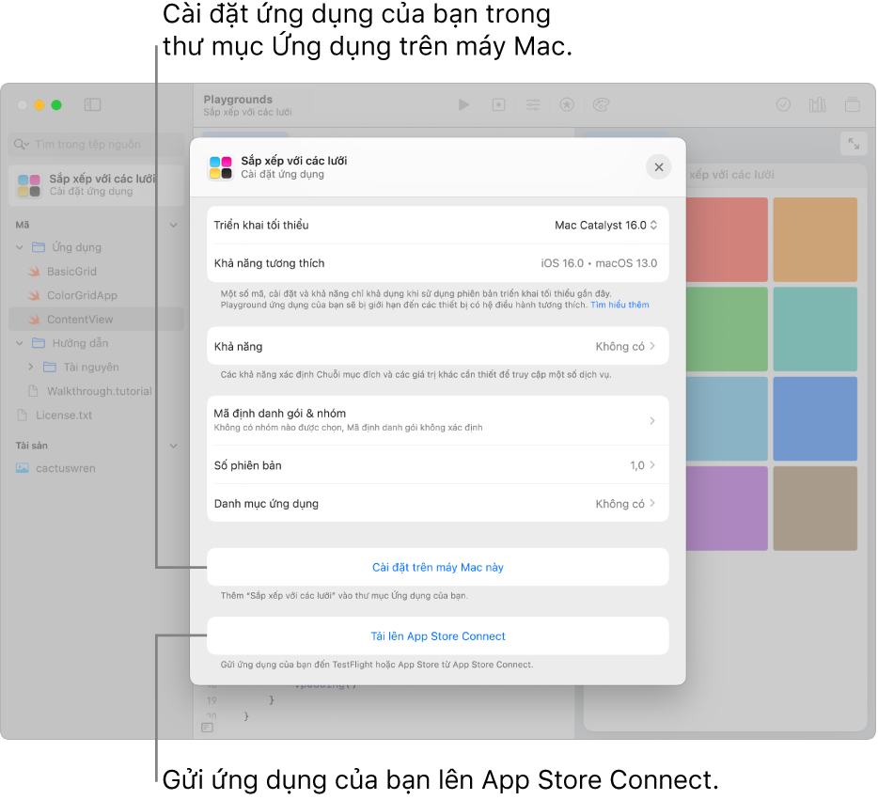Image resolution: width=878 pixels, height=800 pixels.
Task: Open the sliders settings icon in toolbar
Action: [x=533, y=104]
